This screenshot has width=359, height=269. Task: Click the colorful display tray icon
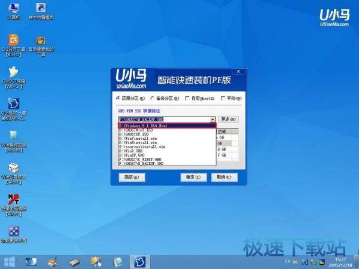[x=322, y=262]
